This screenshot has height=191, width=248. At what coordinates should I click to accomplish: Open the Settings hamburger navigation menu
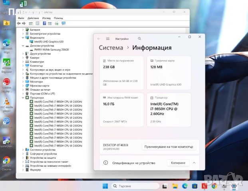click(108, 39)
